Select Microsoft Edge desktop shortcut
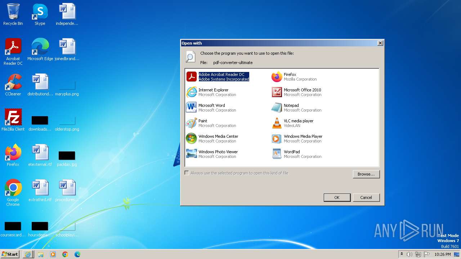This screenshot has width=461, height=259. tap(40, 50)
